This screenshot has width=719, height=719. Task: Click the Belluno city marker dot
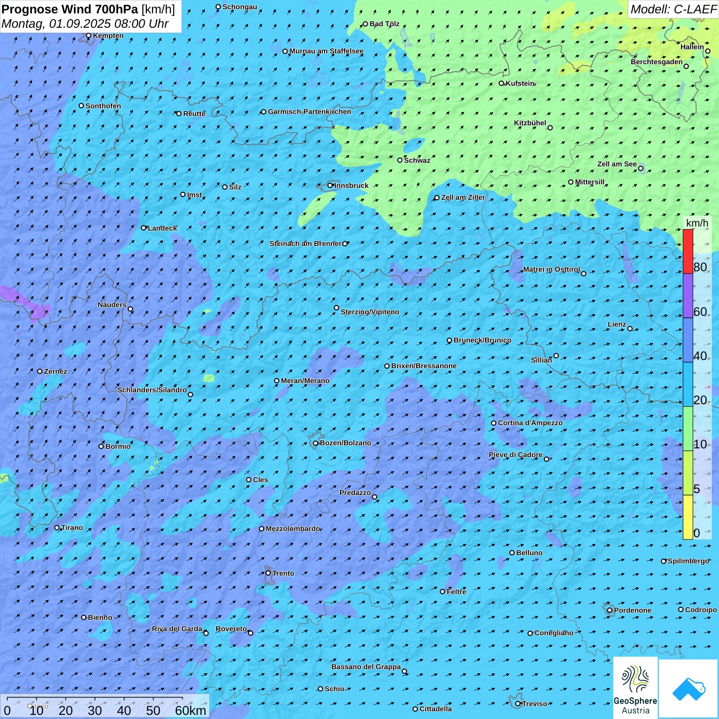point(512,553)
